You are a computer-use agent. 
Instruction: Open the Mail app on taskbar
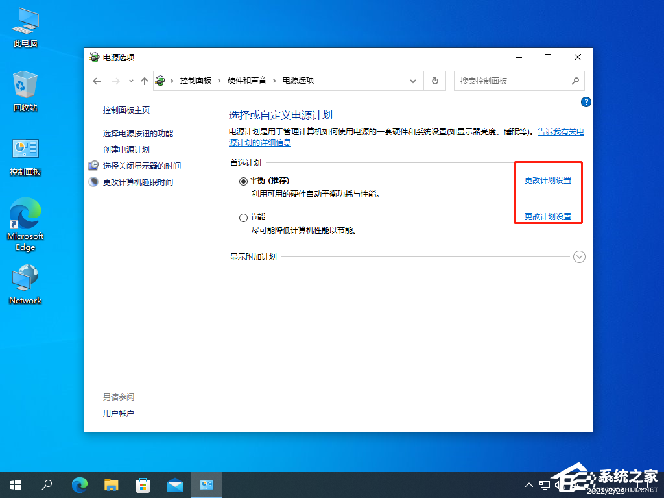click(175, 485)
